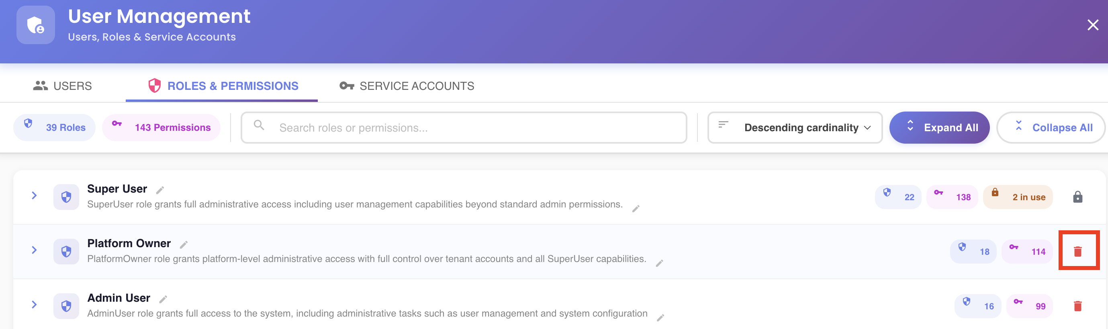Edit the Platform Owner description text
Screen dimensions: 1108x329
pyautogui.click(x=659, y=263)
